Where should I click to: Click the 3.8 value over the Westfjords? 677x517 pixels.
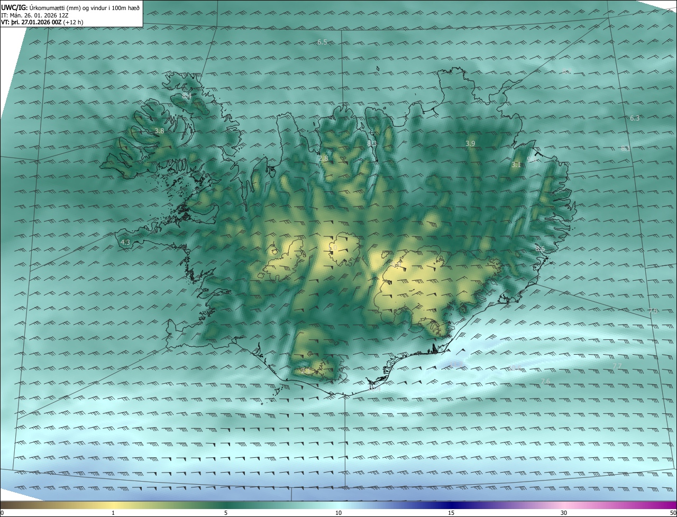[x=159, y=131]
